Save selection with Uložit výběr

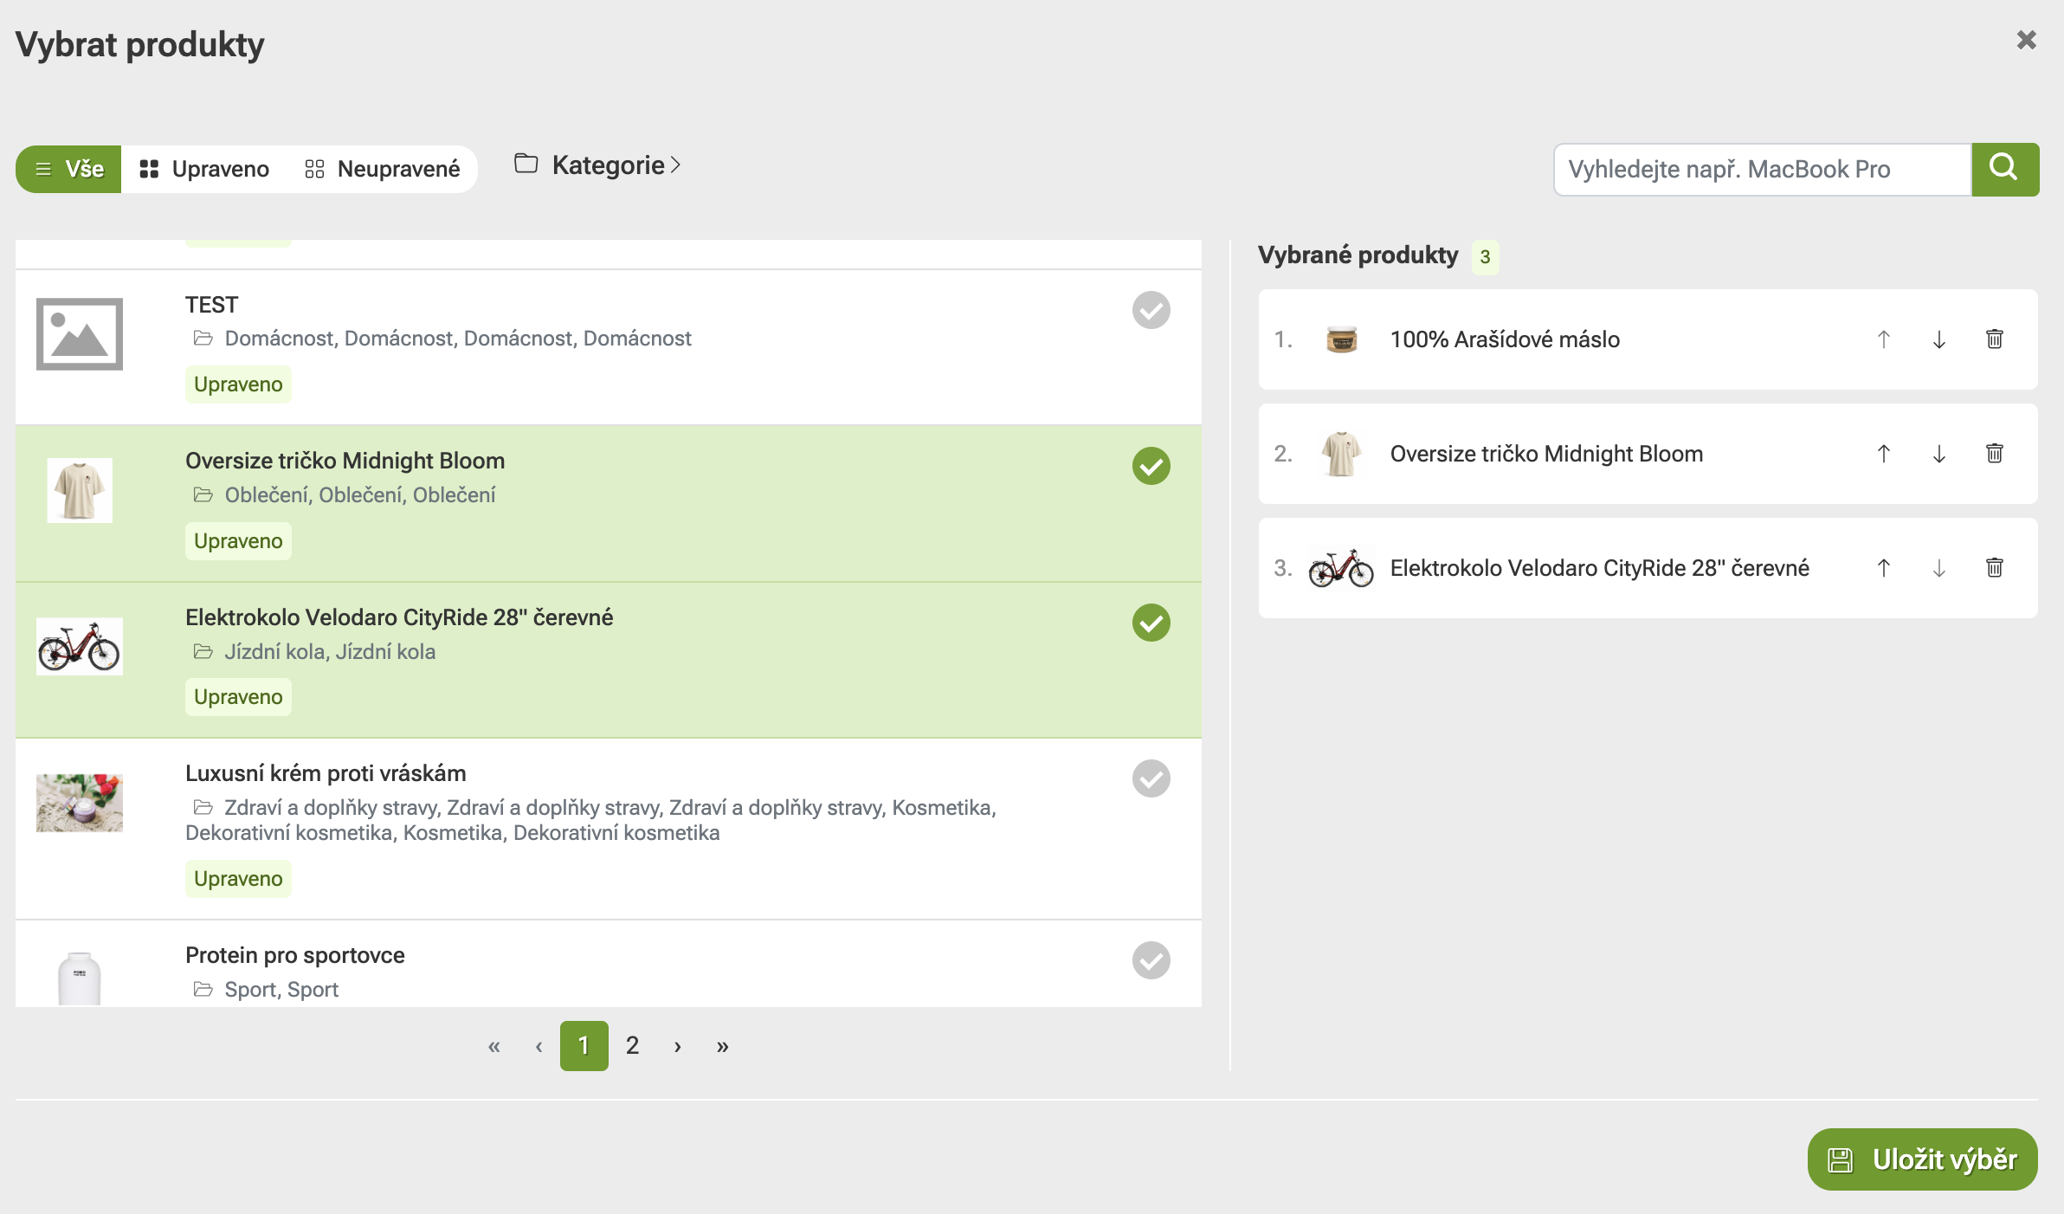[1922, 1159]
